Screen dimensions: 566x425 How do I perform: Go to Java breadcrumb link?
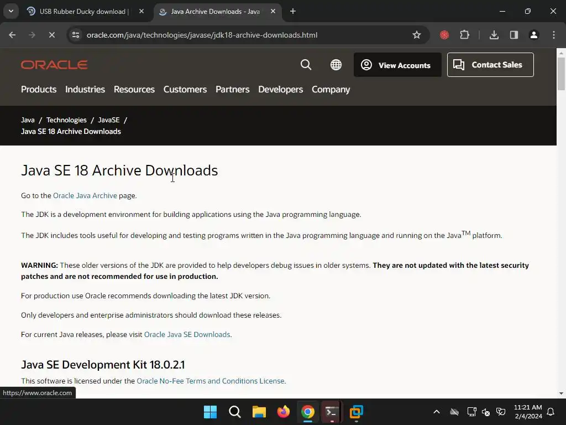(x=28, y=120)
